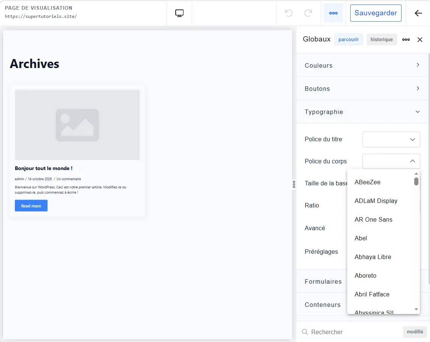
Task: Open the Globaux panel three-dots menu
Action: coord(406,39)
